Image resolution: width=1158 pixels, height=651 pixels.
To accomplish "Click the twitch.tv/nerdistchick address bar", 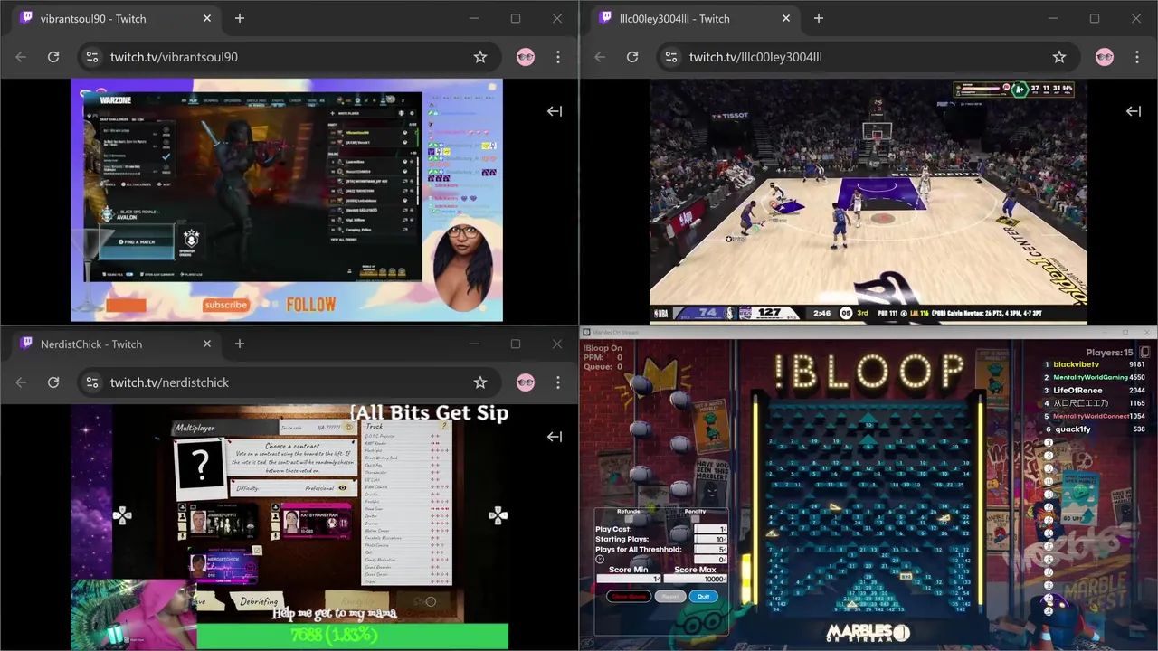I will (x=288, y=382).
